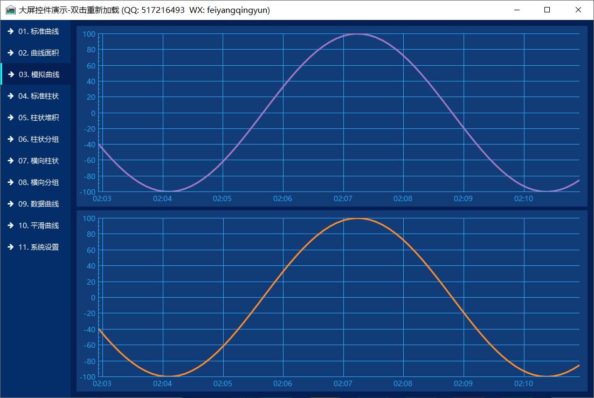
Task: Maximize the application window
Action: (547, 10)
